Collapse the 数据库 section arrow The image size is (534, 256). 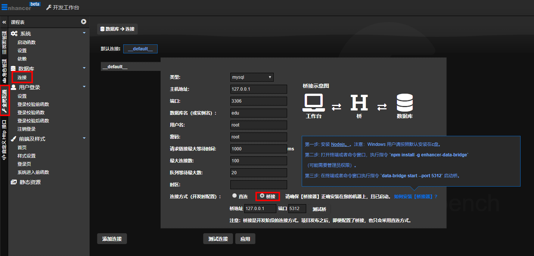tap(84, 68)
